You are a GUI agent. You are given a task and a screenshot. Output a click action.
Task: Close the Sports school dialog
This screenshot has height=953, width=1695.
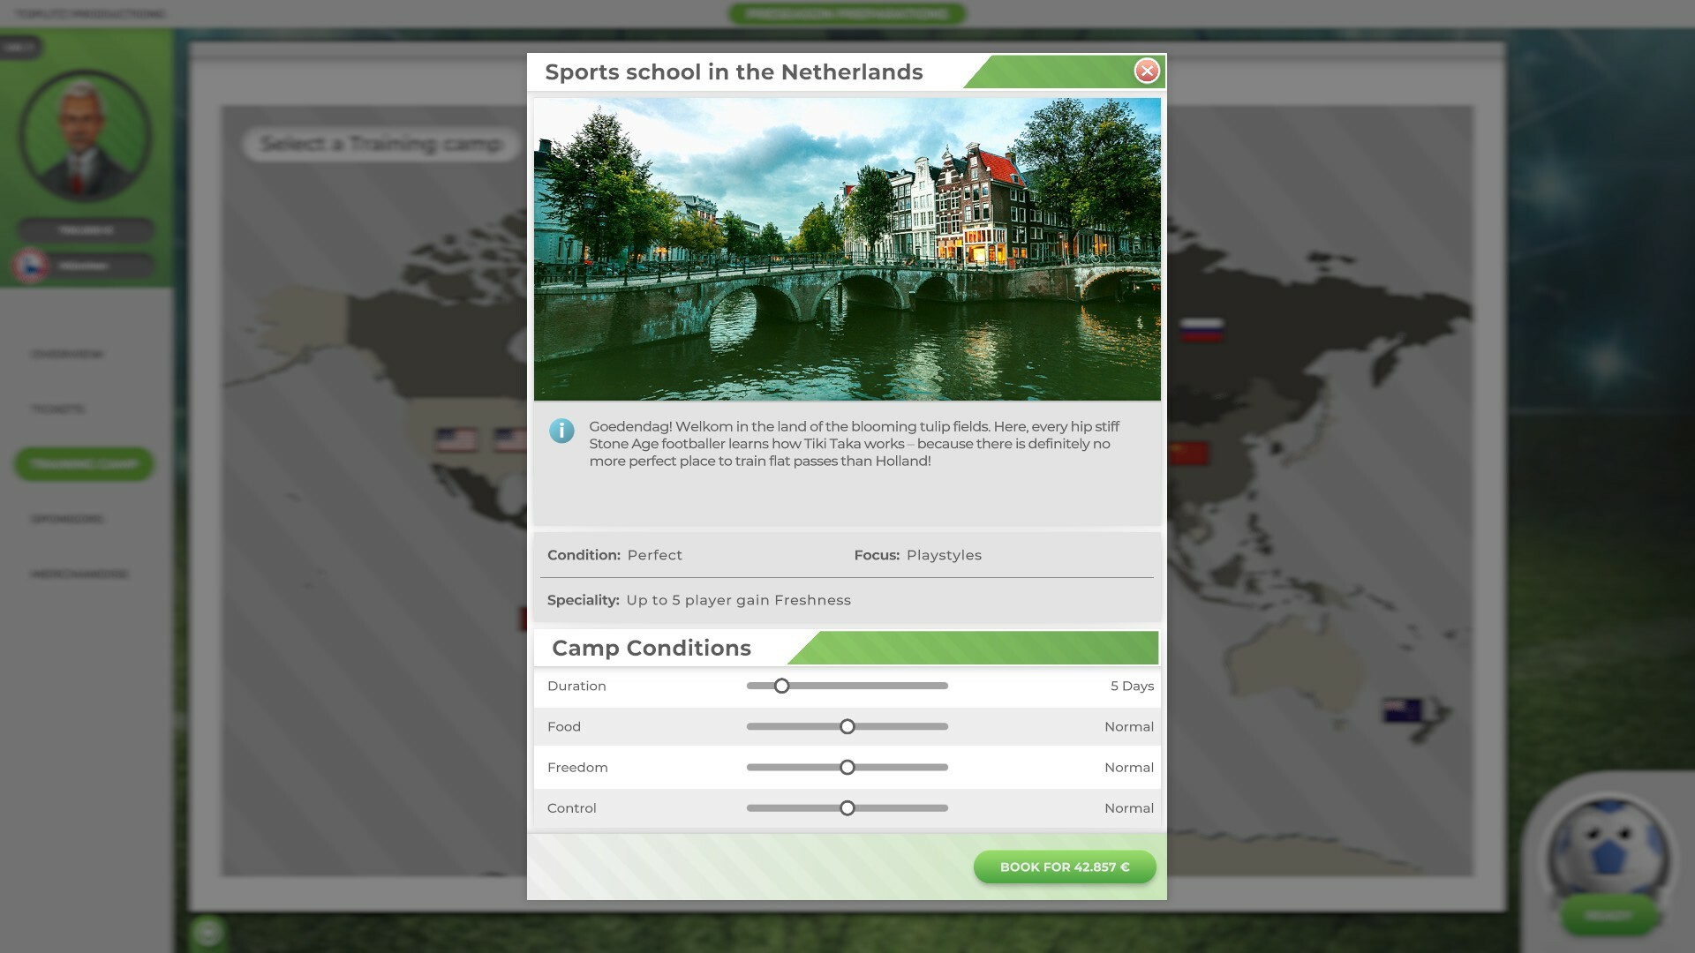(x=1146, y=71)
